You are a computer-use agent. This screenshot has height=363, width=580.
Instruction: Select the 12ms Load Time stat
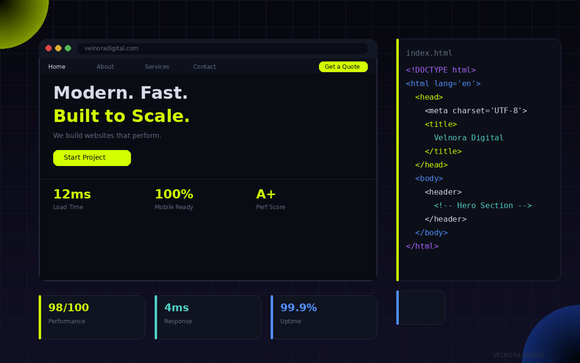tap(72, 199)
